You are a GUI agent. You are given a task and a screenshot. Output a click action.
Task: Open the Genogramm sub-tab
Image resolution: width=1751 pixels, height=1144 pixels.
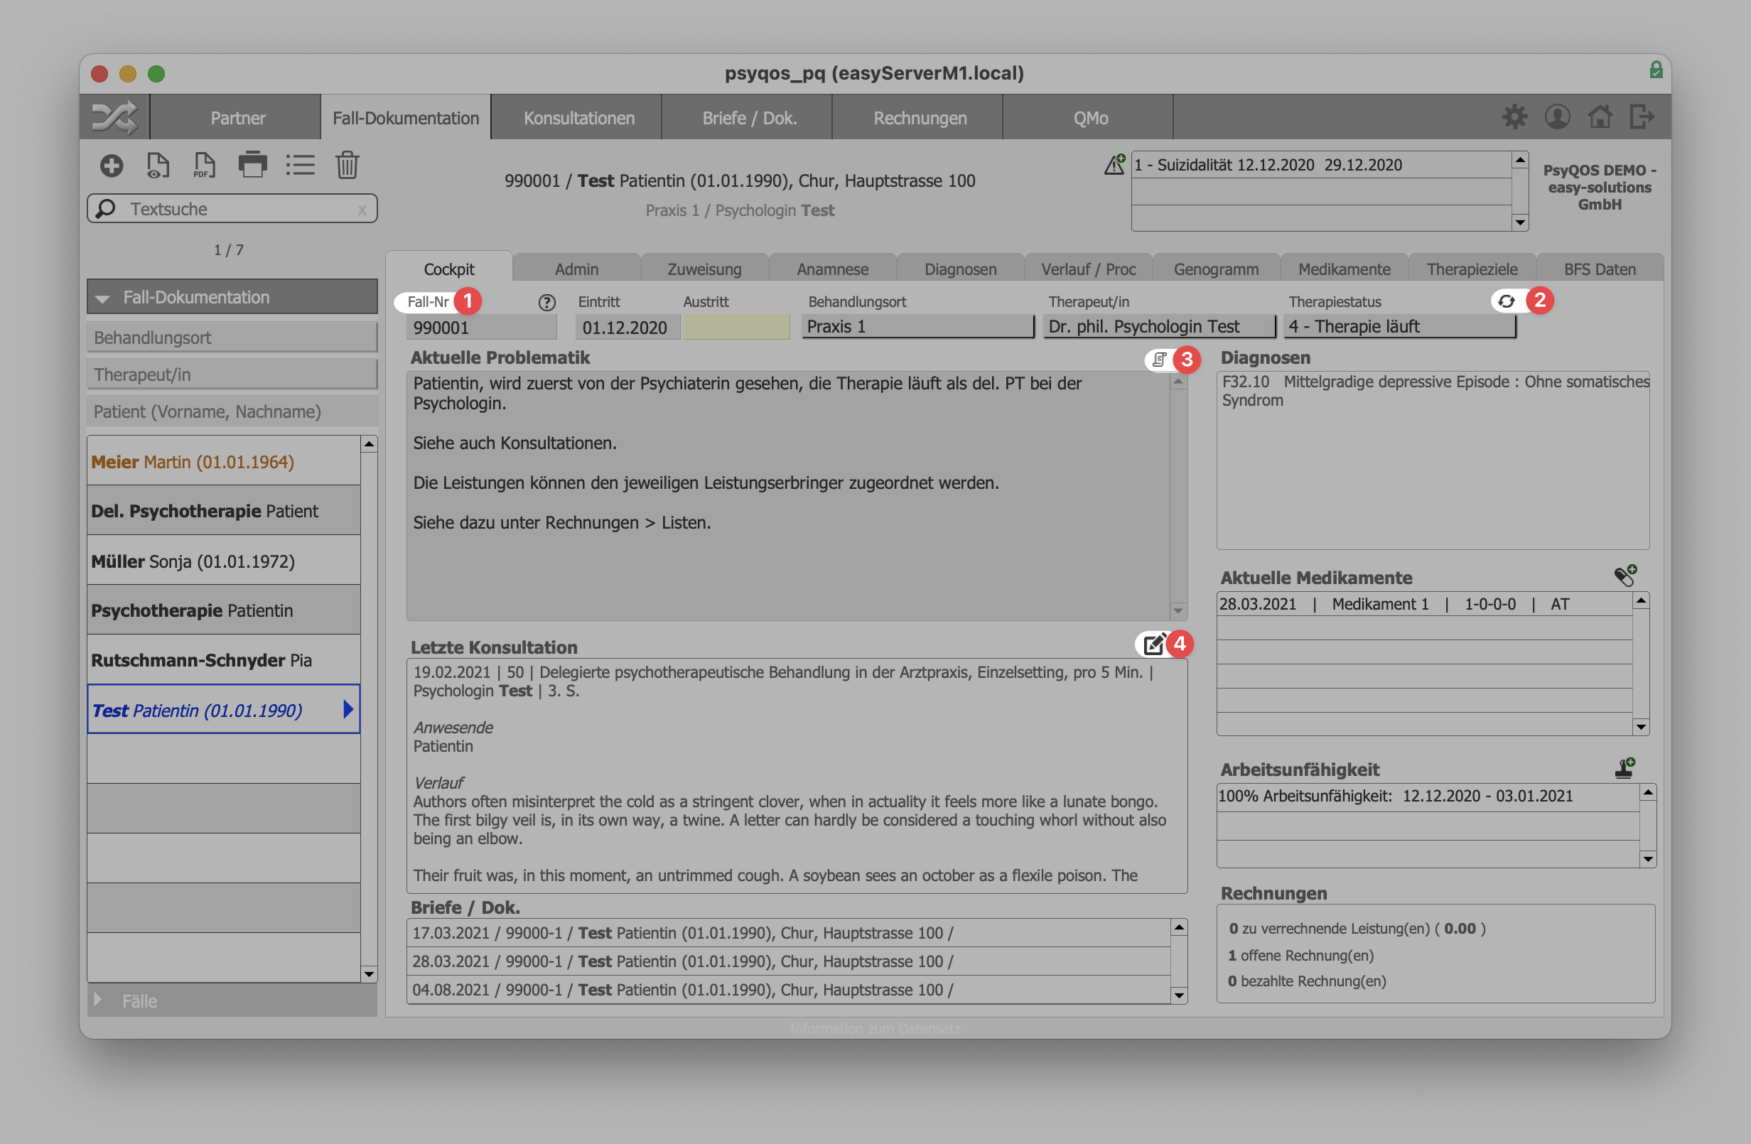pos(1216,269)
